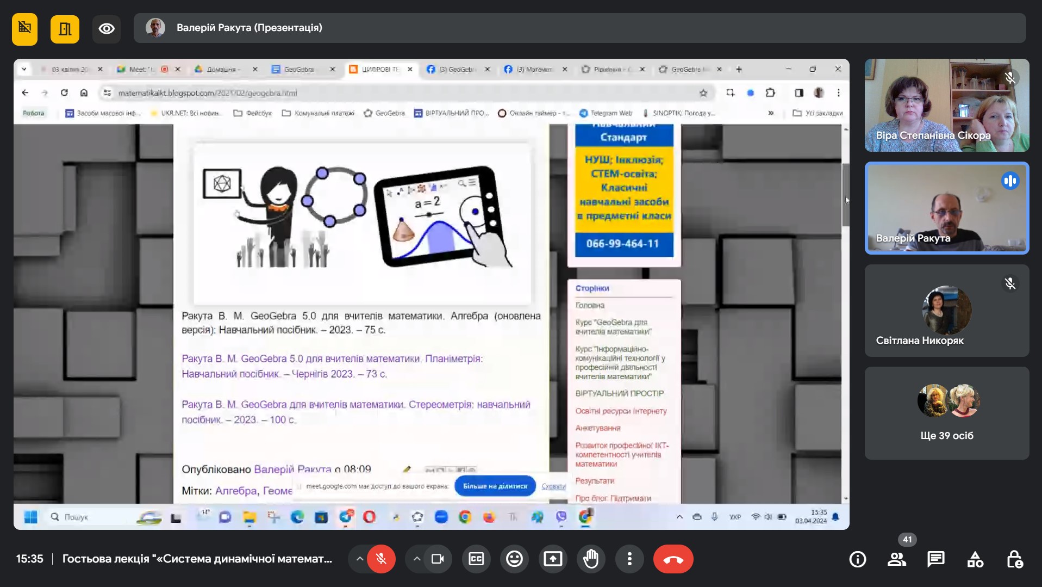The height and width of the screenshot is (587, 1042).
Task: Click the yellow companion mode icon
Action: (65, 29)
